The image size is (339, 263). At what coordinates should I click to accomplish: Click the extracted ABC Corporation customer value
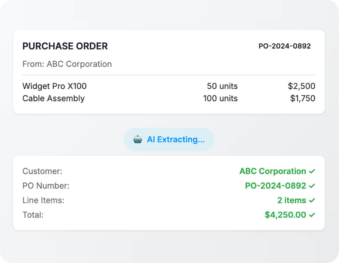point(272,171)
